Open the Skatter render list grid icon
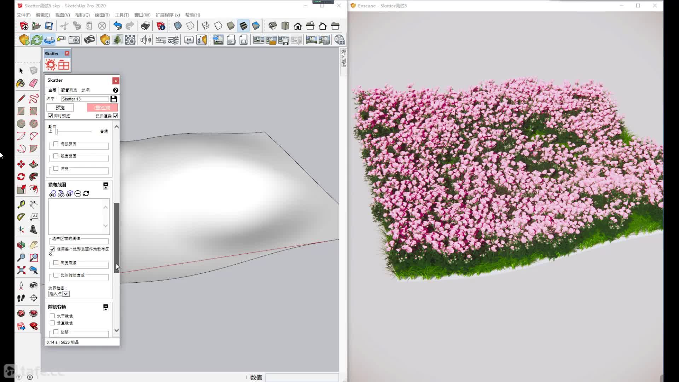 64,65
